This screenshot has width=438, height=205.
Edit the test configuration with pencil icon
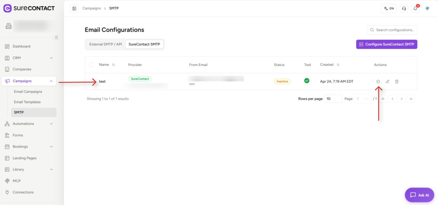[388, 81]
